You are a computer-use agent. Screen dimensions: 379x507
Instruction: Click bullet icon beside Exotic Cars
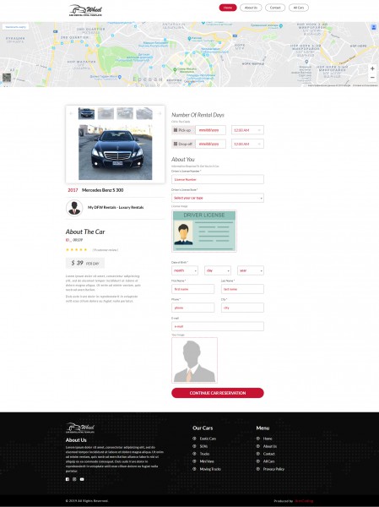(x=194, y=439)
